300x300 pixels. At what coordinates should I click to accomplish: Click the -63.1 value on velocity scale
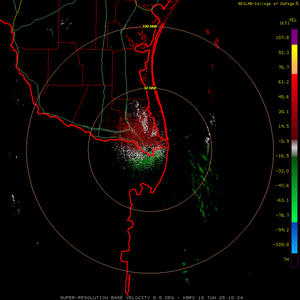[282, 200]
